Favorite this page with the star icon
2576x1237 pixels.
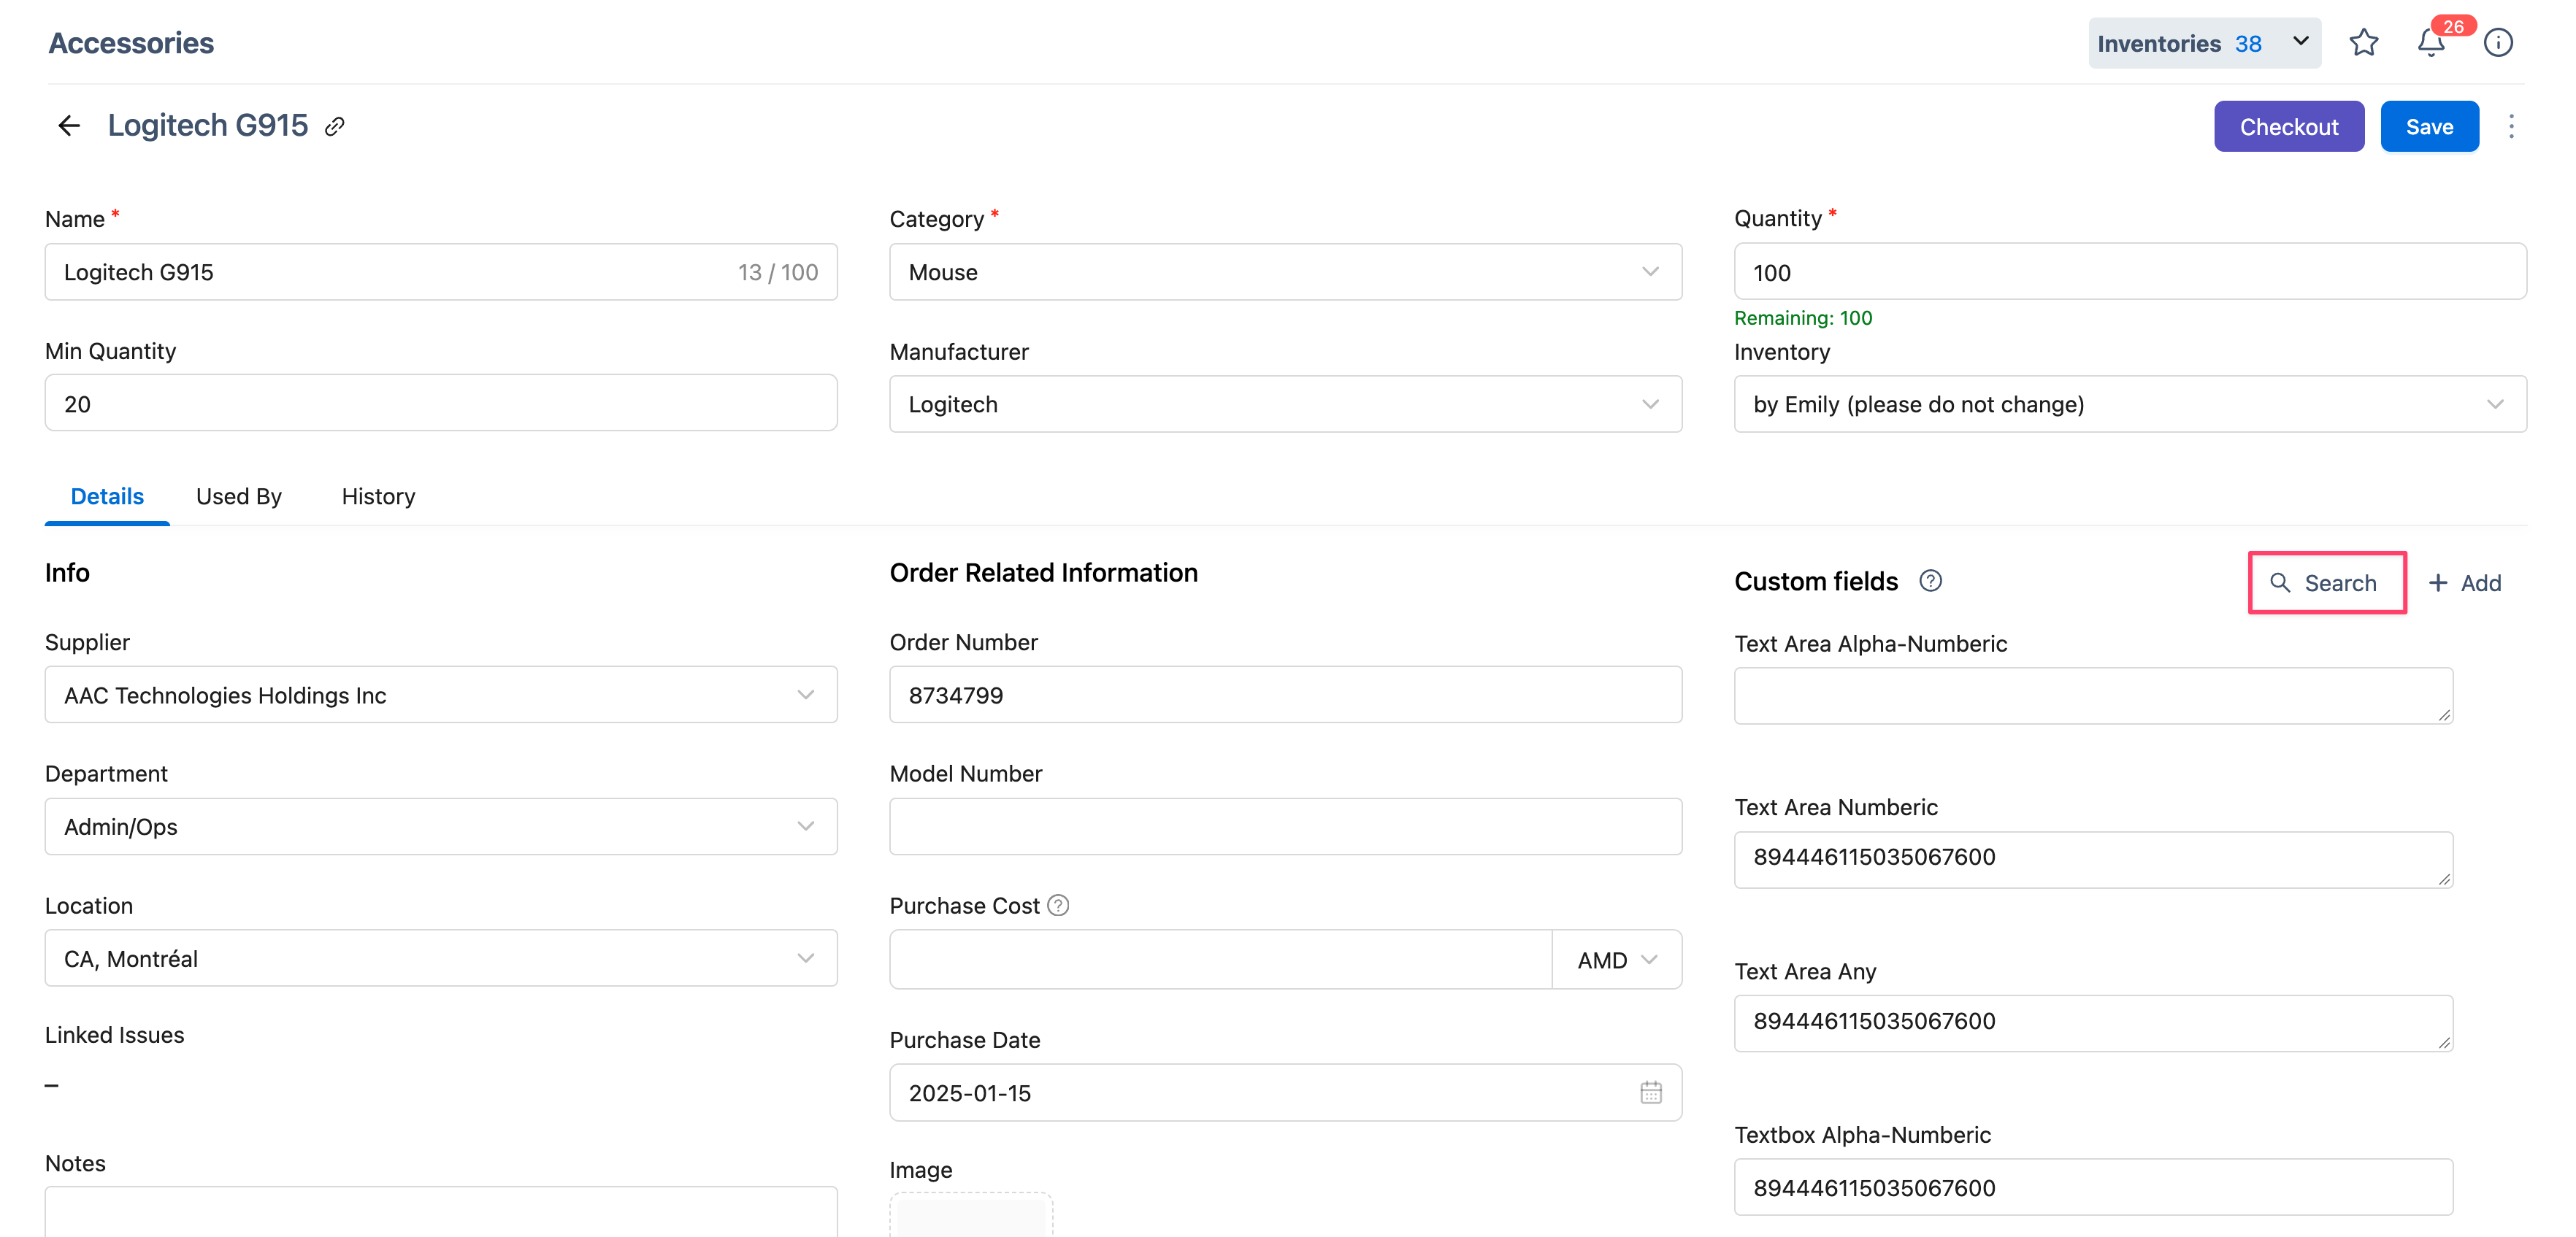click(2364, 43)
